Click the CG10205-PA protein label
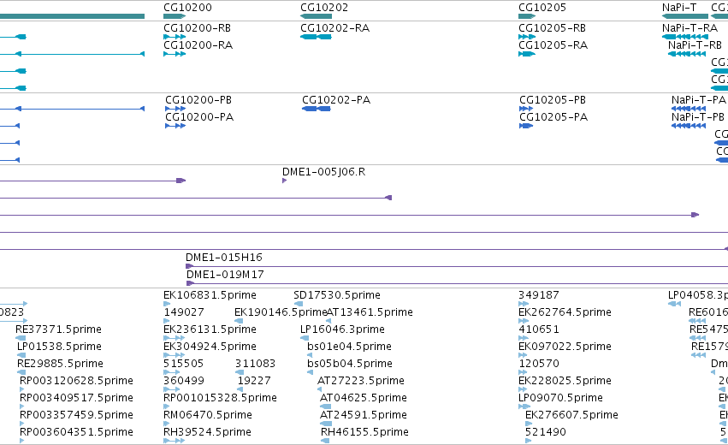 point(553,117)
